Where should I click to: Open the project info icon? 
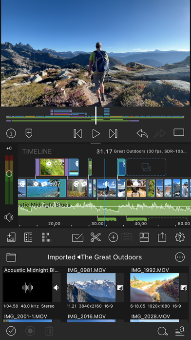tap(11, 133)
